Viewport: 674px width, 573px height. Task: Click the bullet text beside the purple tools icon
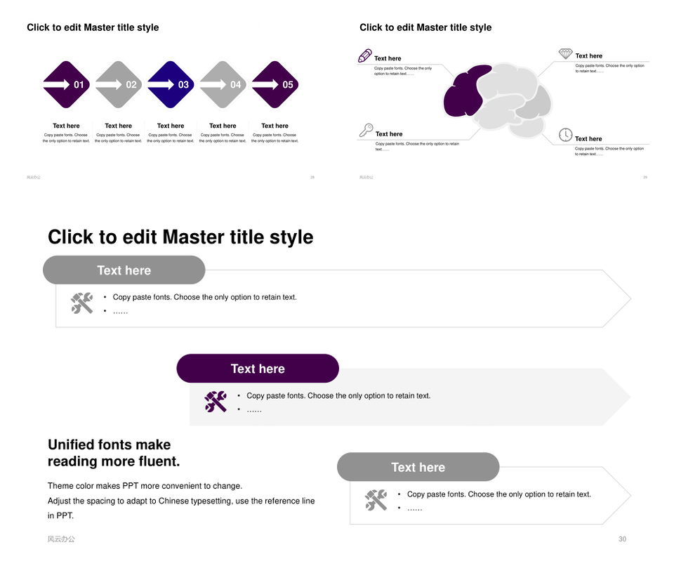point(338,396)
